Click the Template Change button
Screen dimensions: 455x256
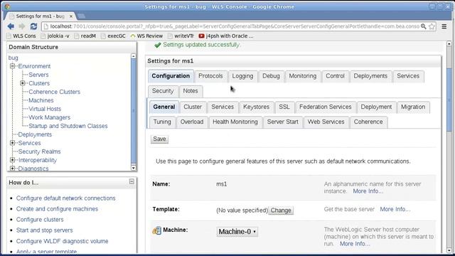281,210
